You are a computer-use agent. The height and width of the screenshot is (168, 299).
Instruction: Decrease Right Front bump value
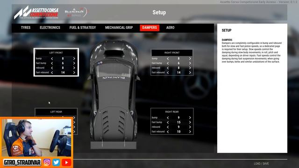(168, 59)
